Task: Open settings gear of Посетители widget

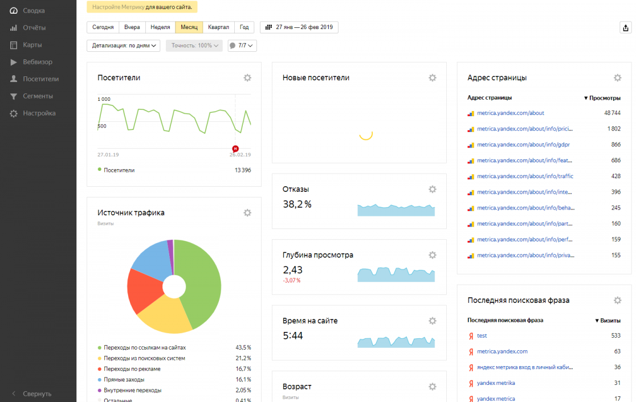Action: point(247,78)
